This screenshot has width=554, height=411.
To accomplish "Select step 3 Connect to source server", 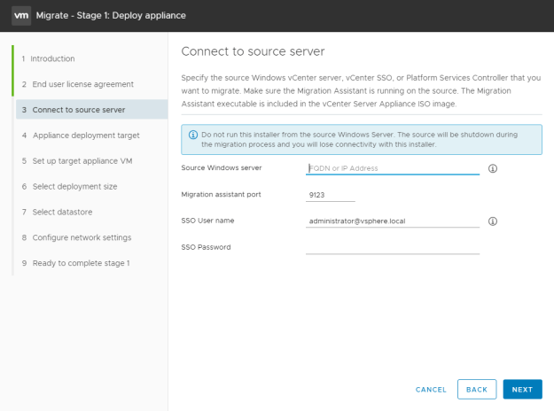I will pos(92,110).
